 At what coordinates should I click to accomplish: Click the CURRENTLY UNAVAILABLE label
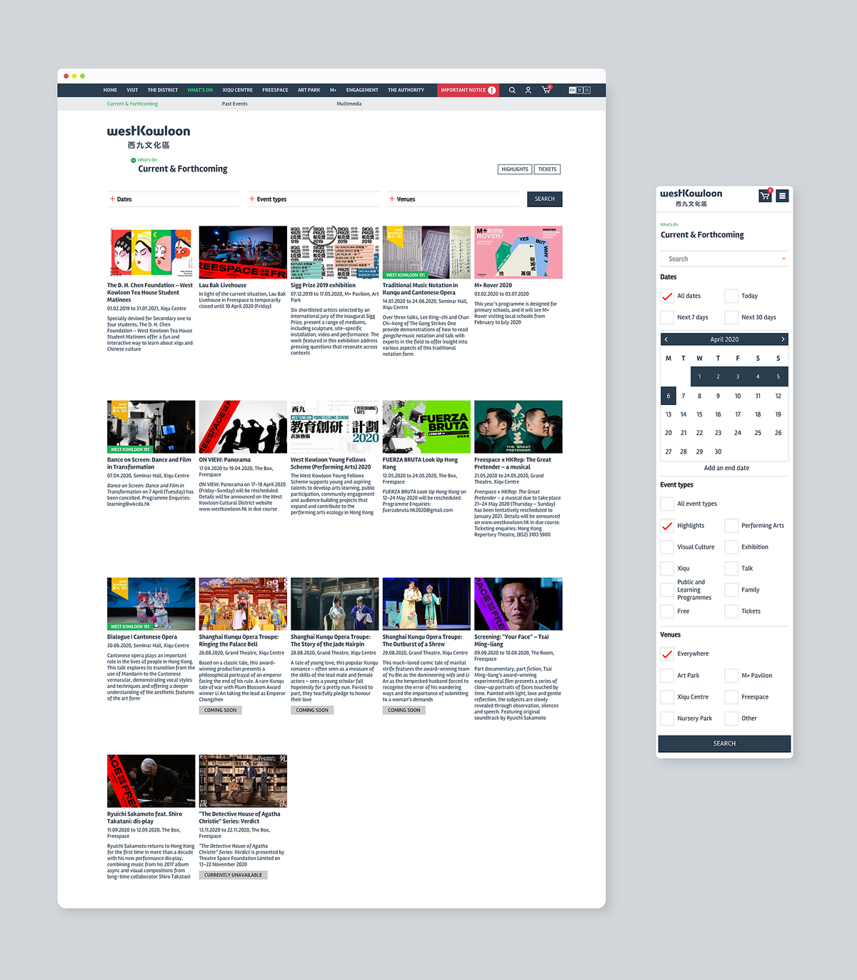coord(234,875)
